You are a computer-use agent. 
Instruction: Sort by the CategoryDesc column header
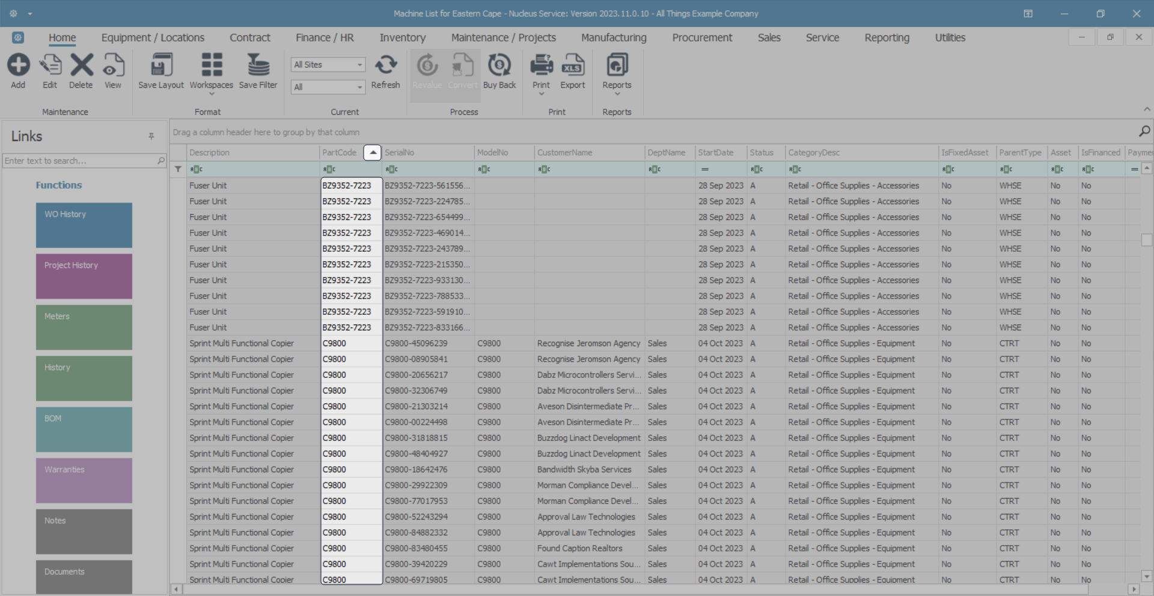tap(862, 153)
